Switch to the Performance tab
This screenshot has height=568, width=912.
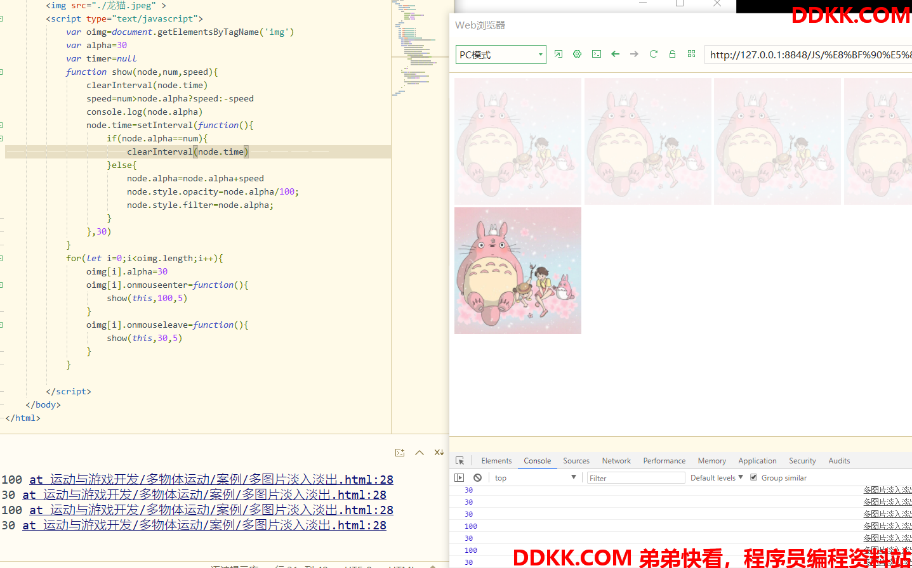pyautogui.click(x=664, y=461)
